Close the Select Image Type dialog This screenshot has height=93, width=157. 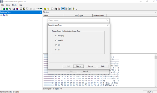click(x=107, y=25)
